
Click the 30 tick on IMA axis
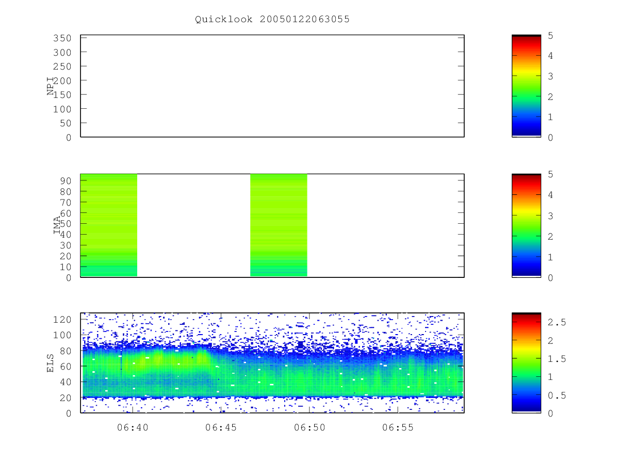65,245
